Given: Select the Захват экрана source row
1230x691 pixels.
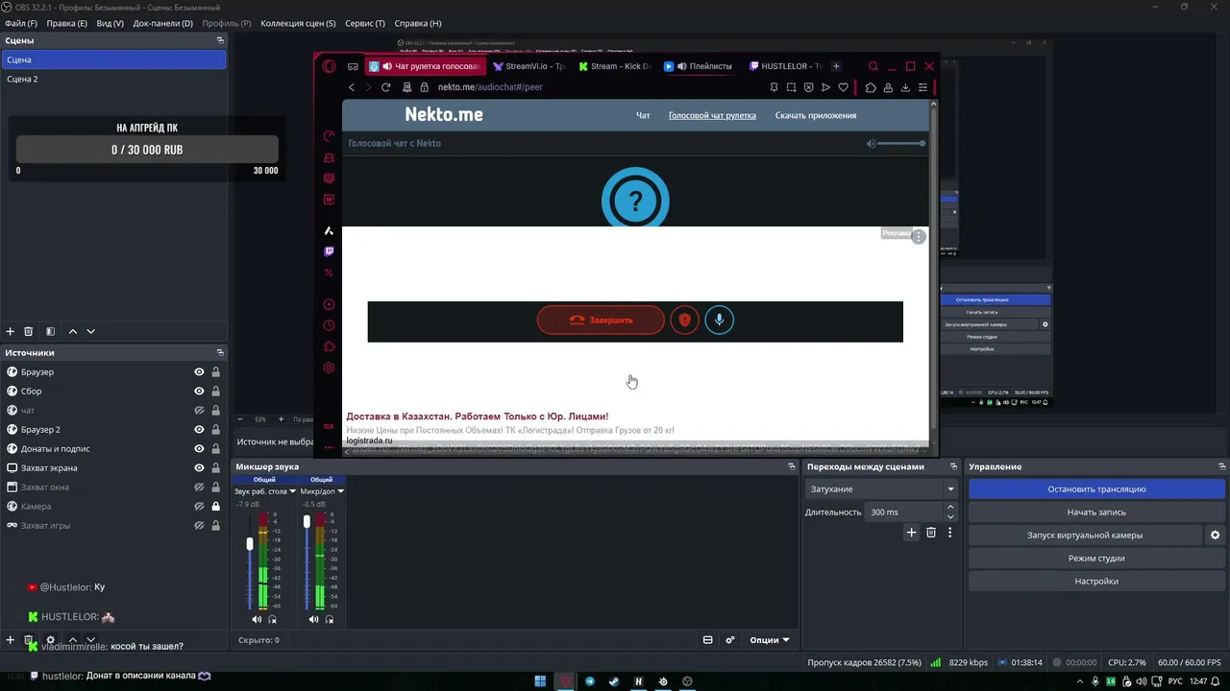Looking at the screenshot, I should pos(113,468).
